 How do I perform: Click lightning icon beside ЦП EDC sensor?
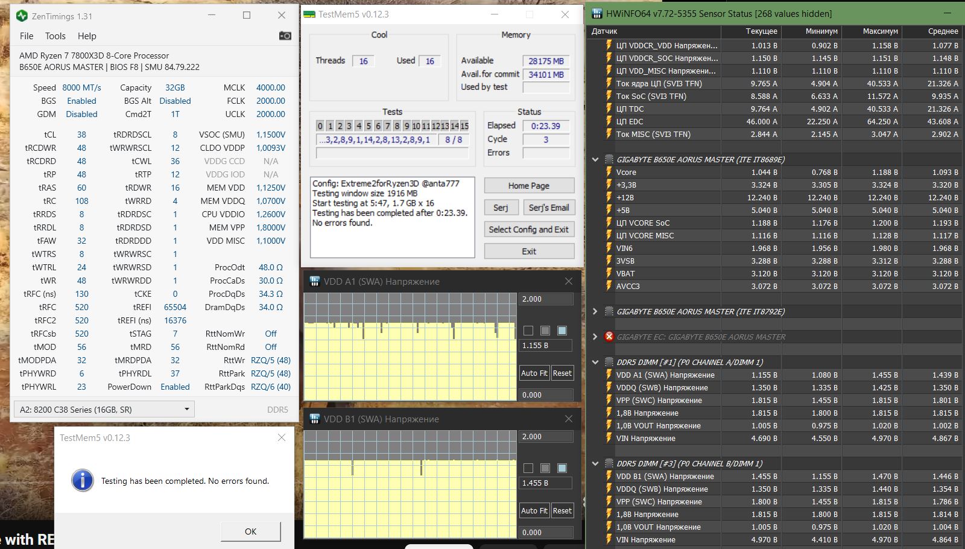click(609, 122)
